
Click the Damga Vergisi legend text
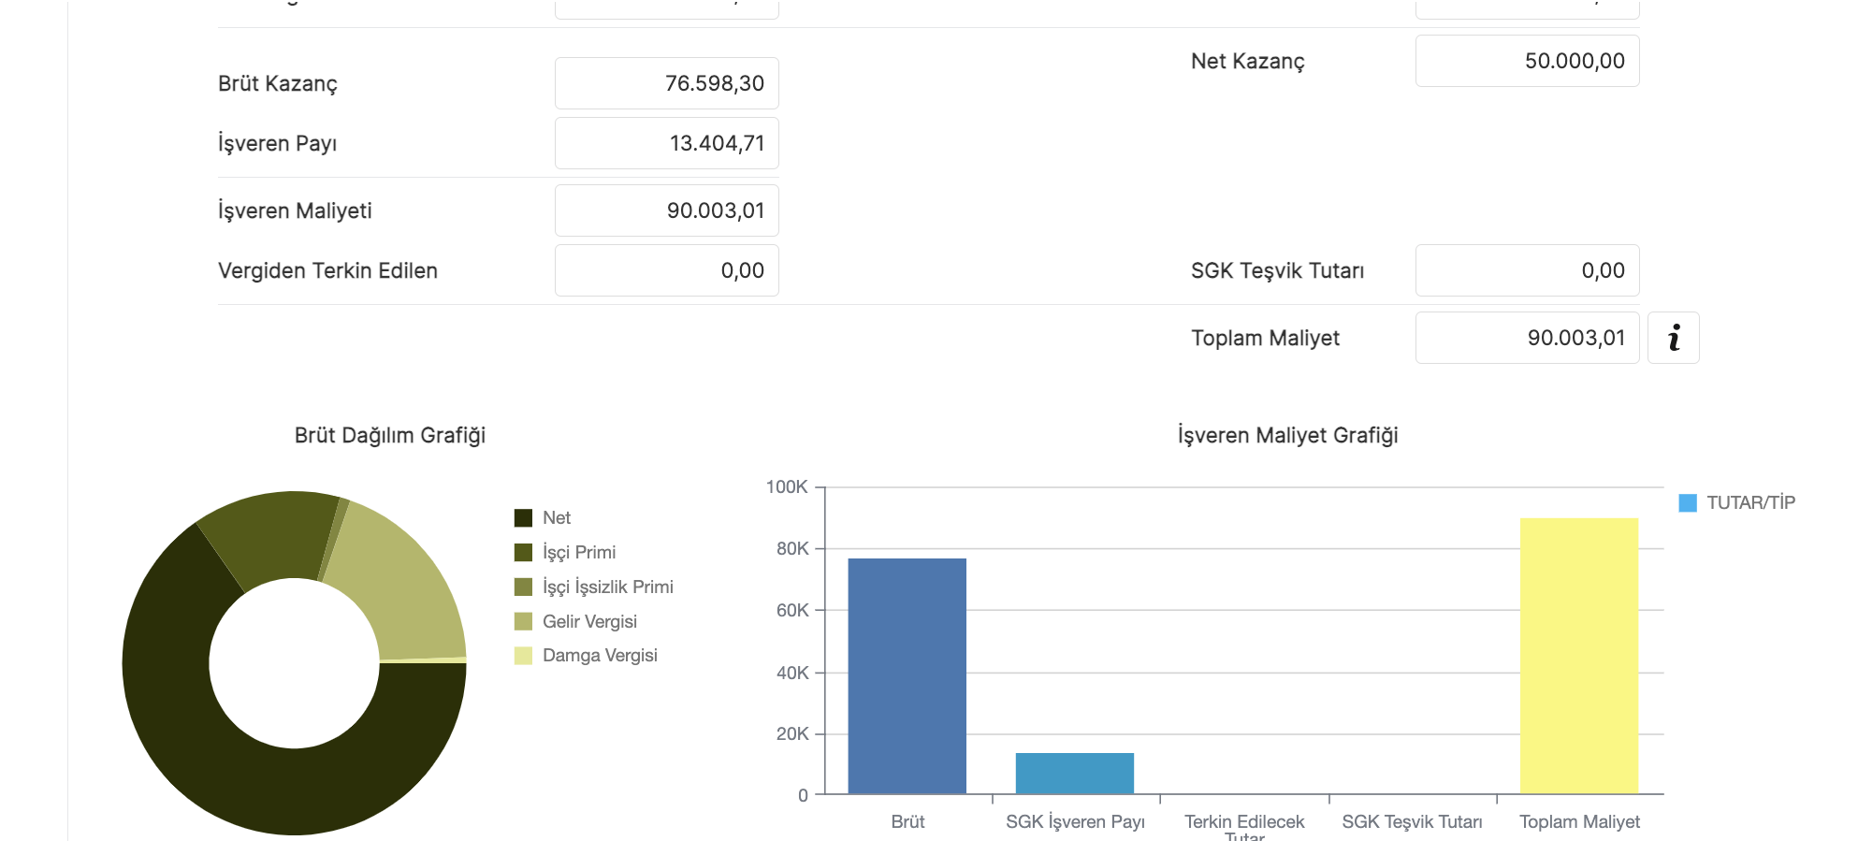[x=600, y=655]
